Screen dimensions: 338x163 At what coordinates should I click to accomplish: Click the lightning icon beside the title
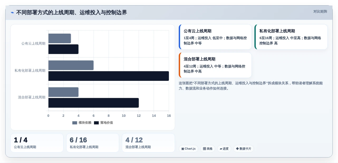(x=12, y=13)
